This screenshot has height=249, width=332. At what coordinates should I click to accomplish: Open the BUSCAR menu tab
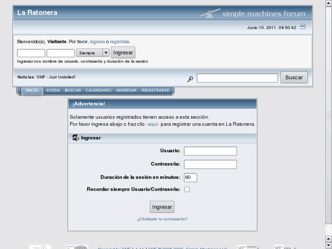click(73, 90)
